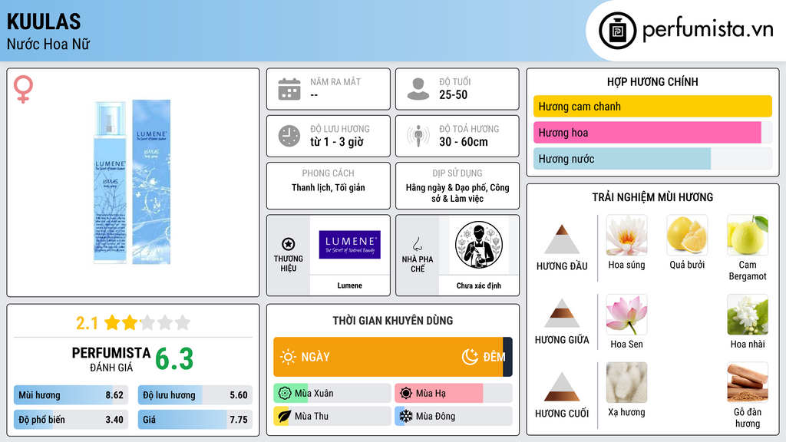This screenshot has height=442, width=786.
Task: Click the perfumer illustration above Chưa xác định
Action: [479, 245]
